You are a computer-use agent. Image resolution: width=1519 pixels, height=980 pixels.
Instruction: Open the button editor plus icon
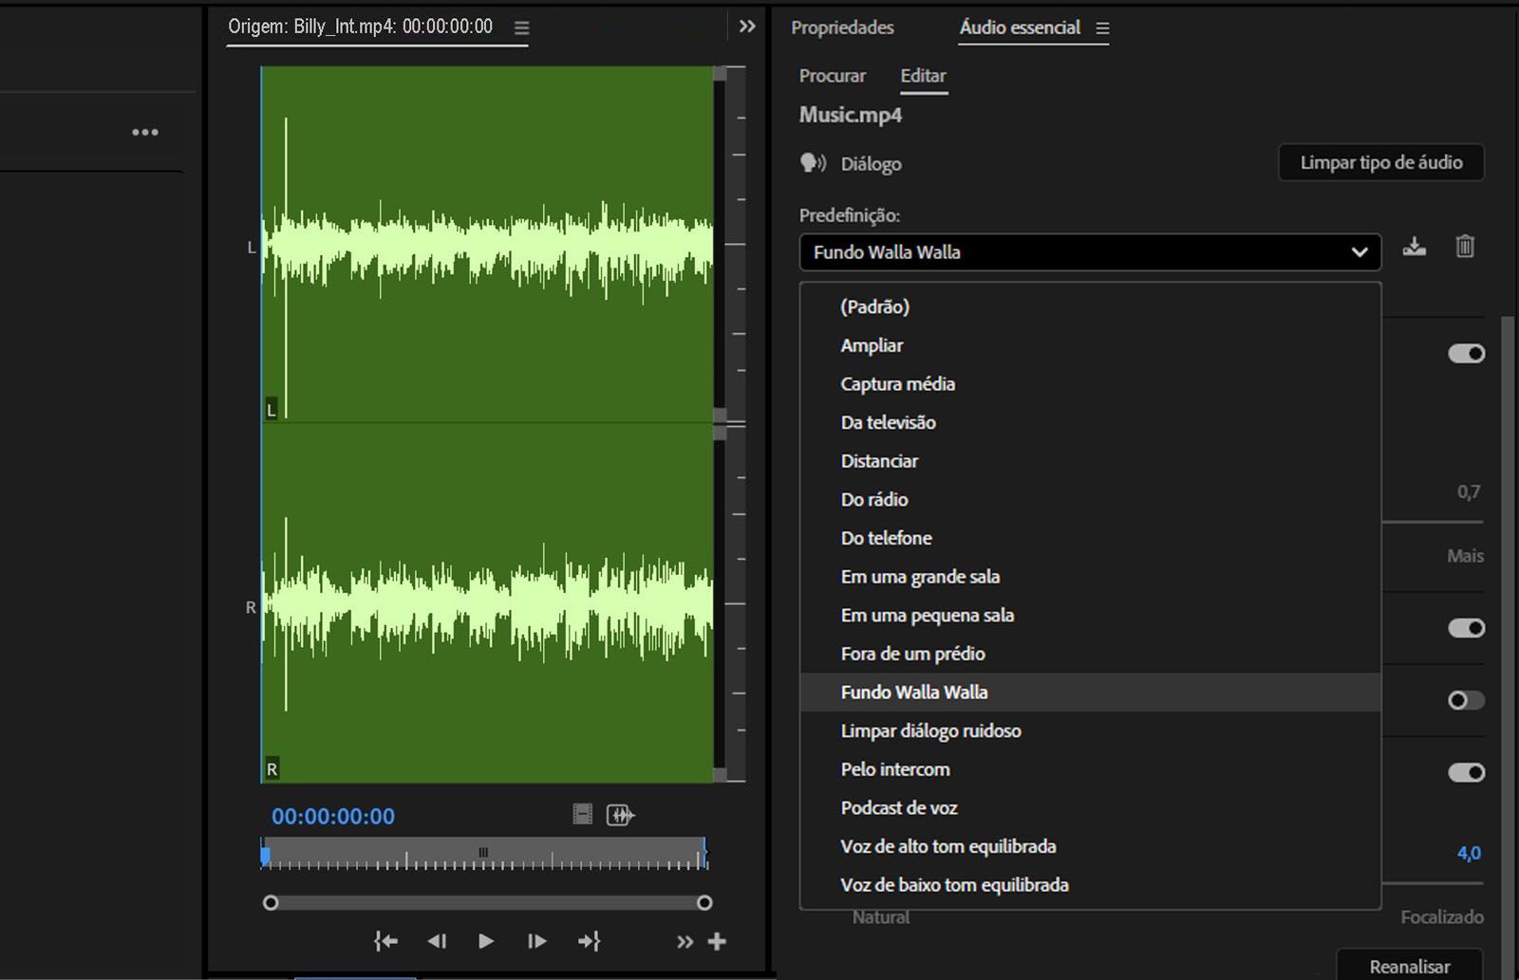(x=717, y=941)
